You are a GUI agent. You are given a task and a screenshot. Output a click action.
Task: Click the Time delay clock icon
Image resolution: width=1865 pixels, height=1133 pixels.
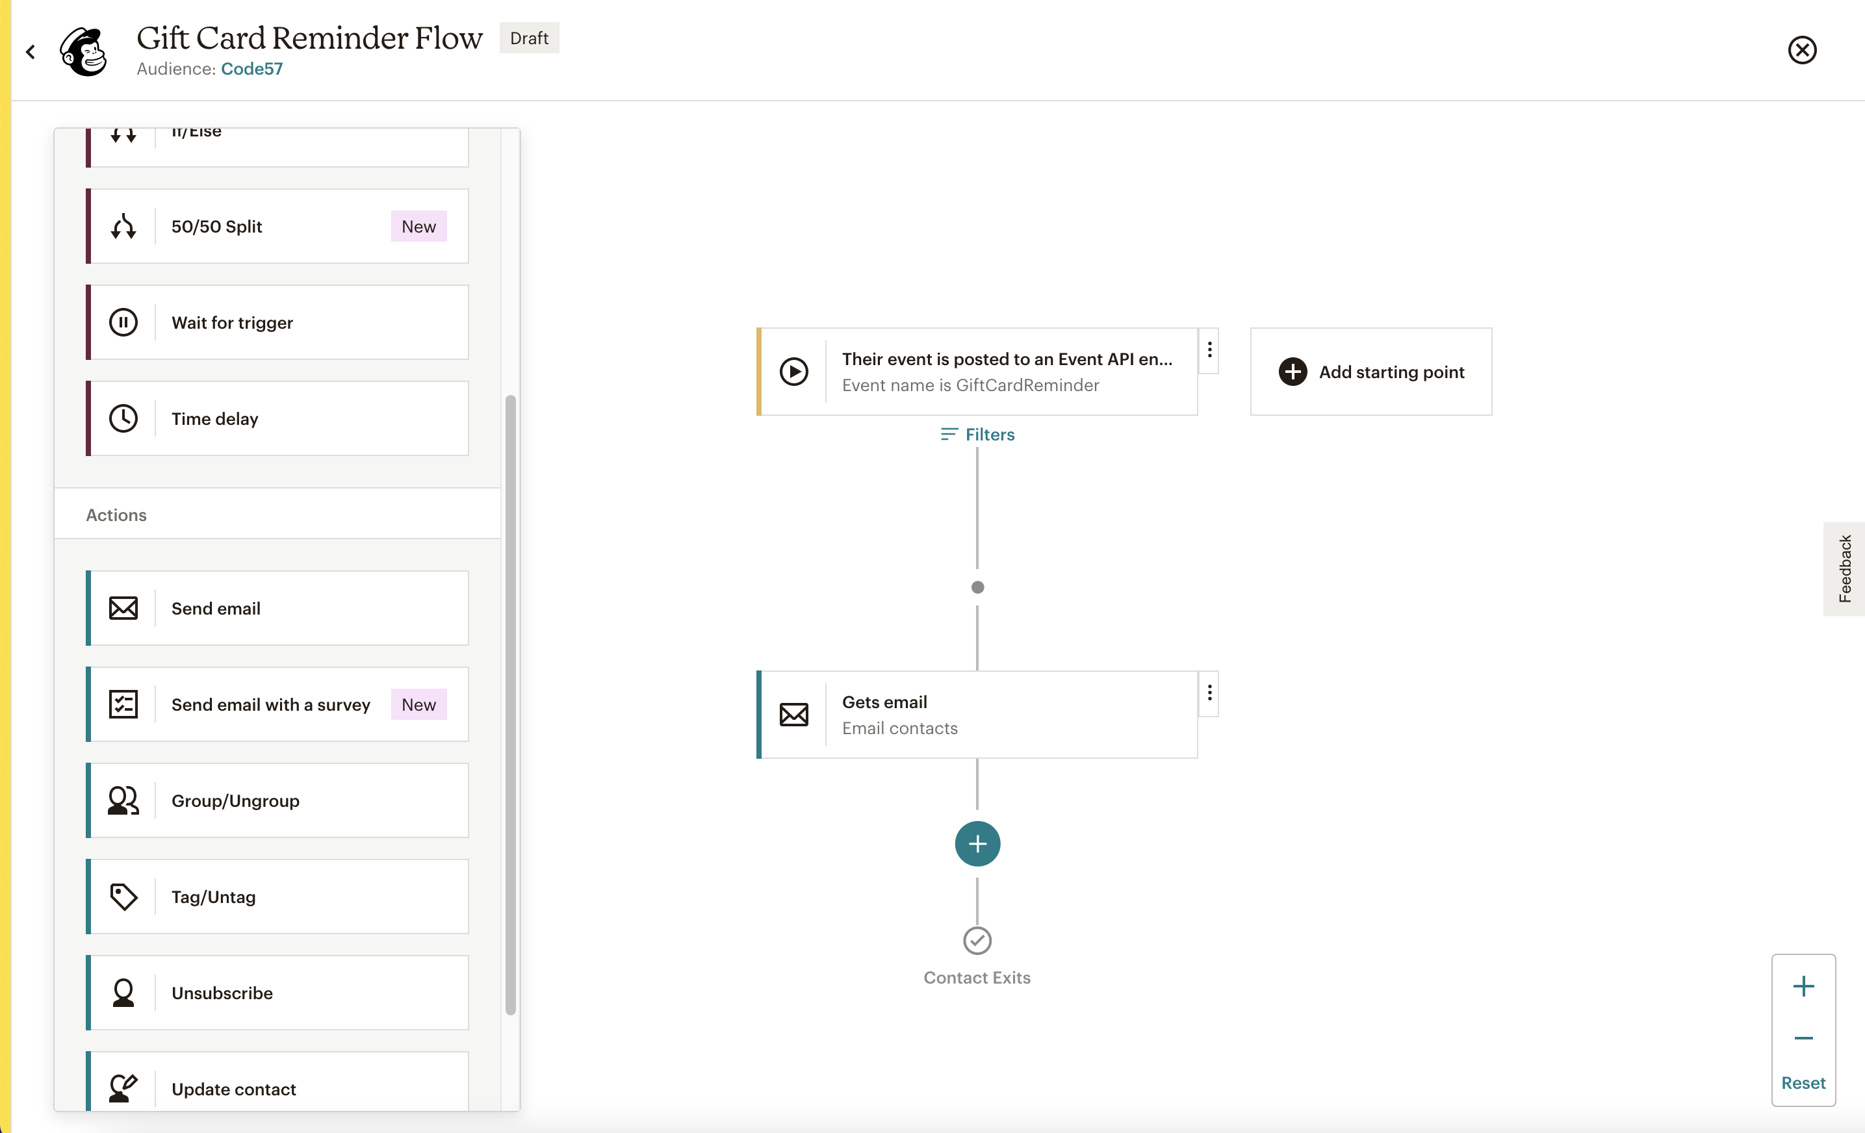(123, 418)
